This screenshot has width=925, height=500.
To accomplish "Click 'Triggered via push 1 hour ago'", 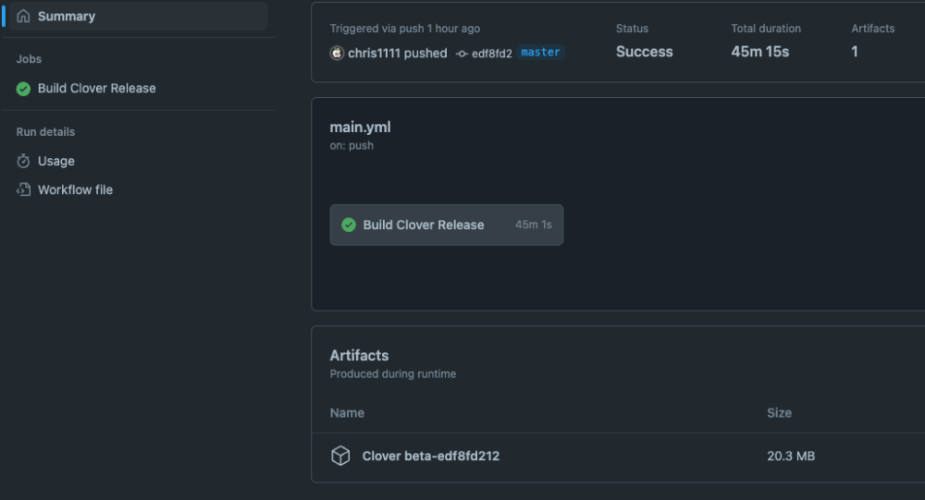I will [405, 29].
